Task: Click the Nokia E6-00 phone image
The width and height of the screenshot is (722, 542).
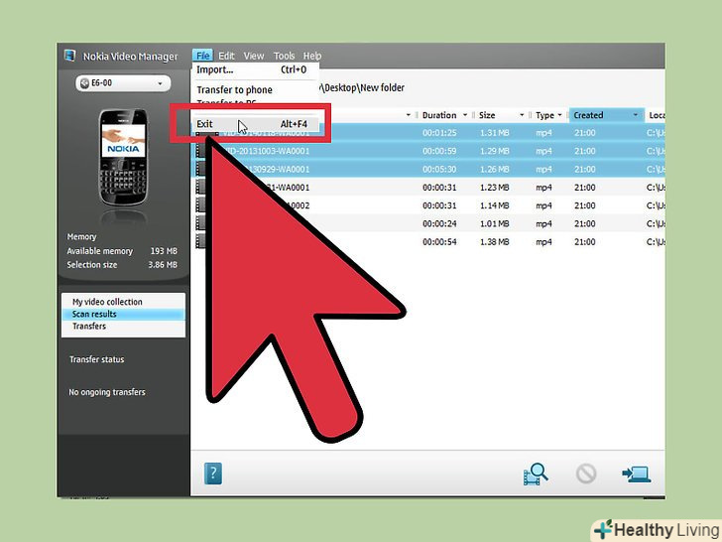Action: pos(123,158)
